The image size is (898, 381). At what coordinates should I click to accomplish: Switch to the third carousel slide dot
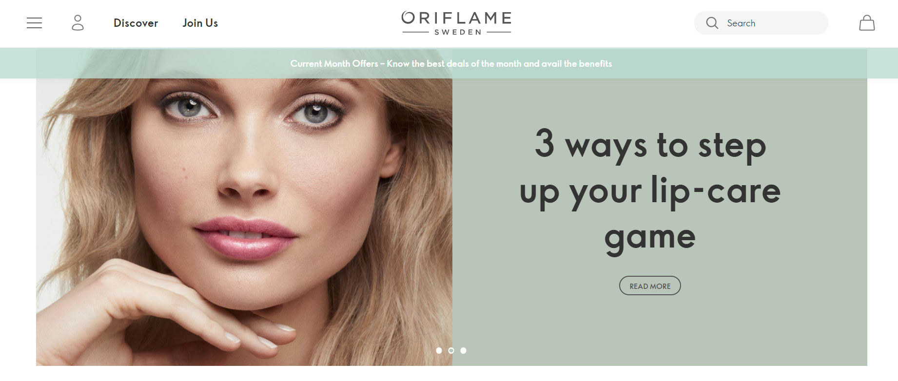coord(463,350)
